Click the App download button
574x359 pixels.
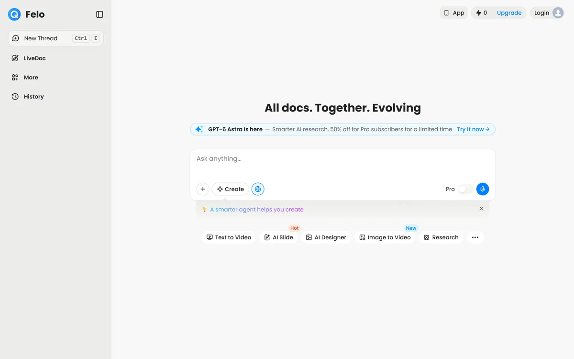[x=454, y=13]
